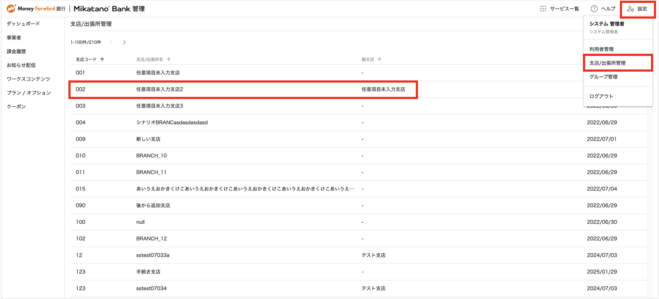
Task: Click the 支店/出張所名 column header
Action: (150, 60)
